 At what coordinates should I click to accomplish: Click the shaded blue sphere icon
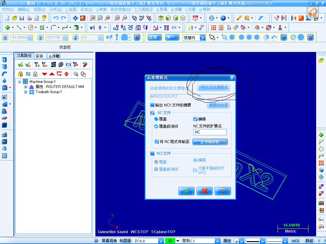pos(223,18)
